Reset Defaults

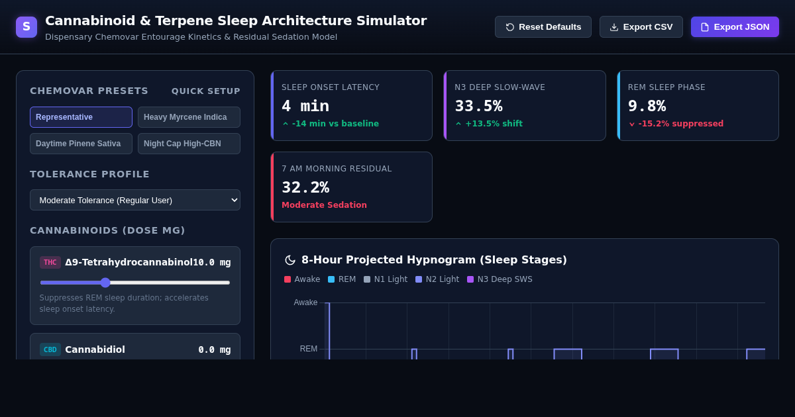tap(543, 27)
